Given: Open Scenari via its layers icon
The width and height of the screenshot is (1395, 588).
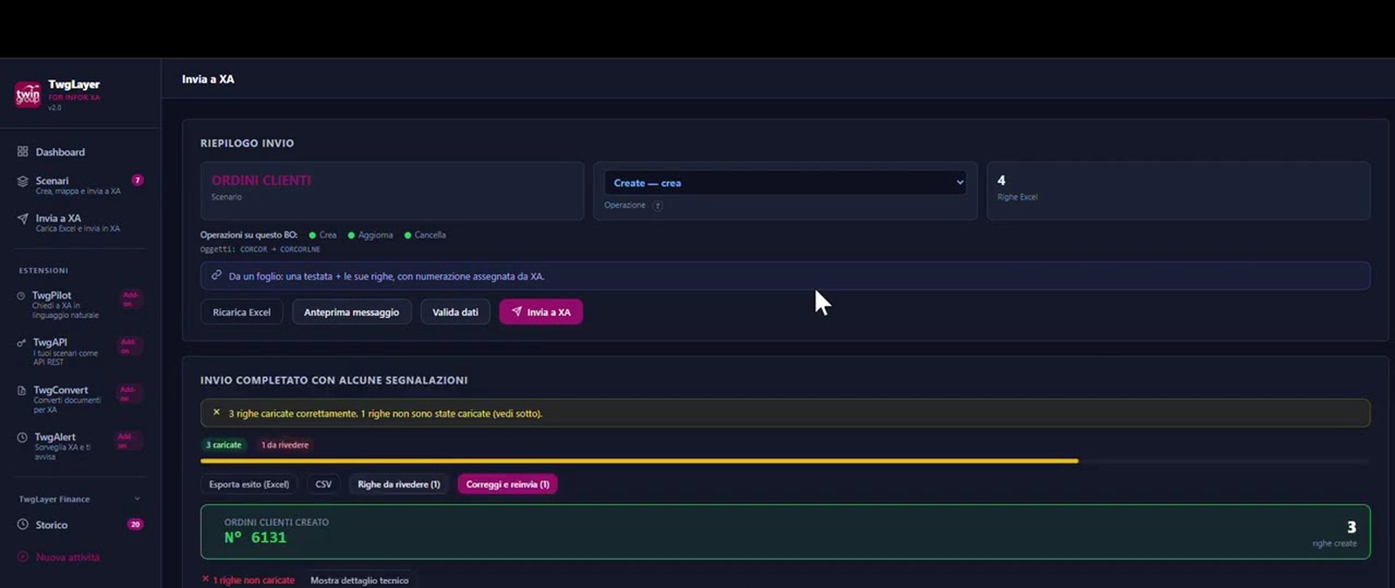Looking at the screenshot, I should pyautogui.click(x=23, y=181).
